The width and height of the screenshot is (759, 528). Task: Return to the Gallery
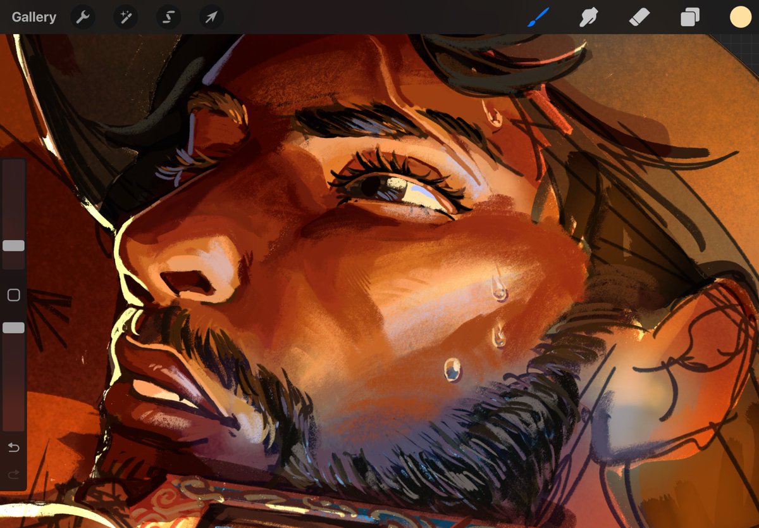tap(34, 17)
